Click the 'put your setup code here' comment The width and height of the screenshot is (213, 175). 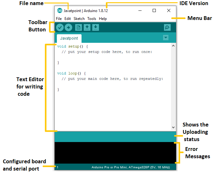click(107, 52)
